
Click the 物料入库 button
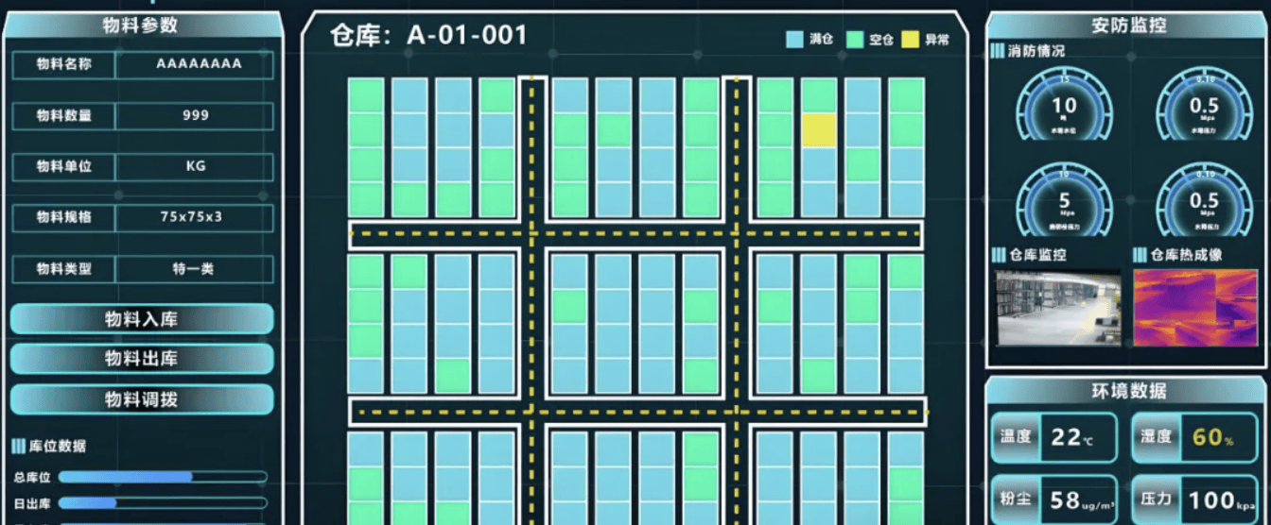pos(142,319)
